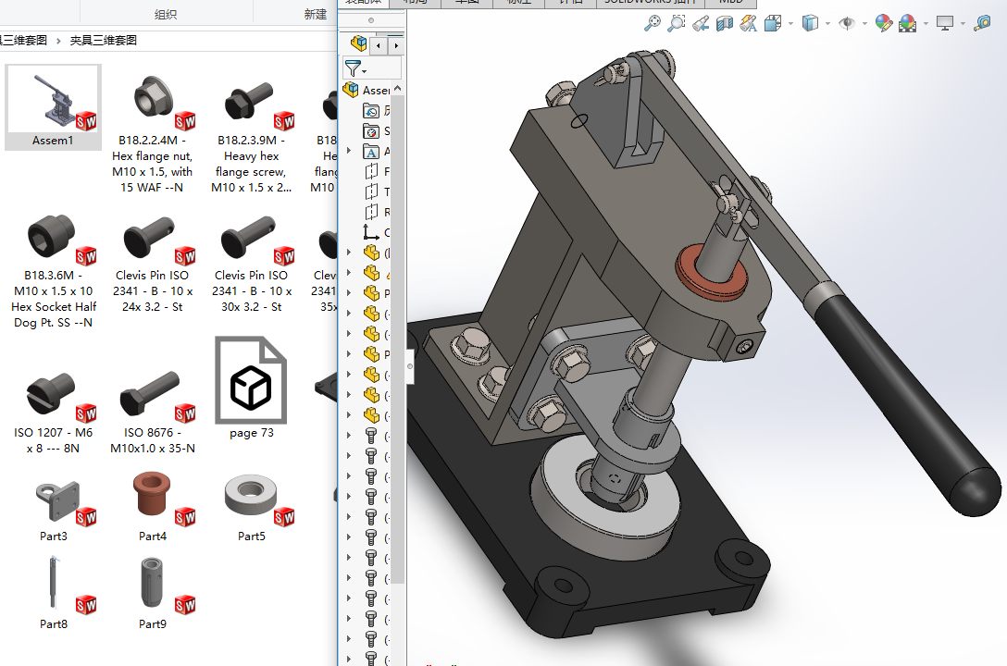Screen dimensions: 1007x666
Task: Open Edit Appearance color ball icon
Action: click(x=884, y=24)
